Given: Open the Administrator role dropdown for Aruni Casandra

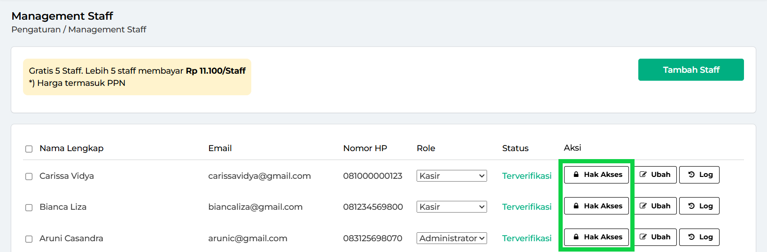Looking at the screenshot, I should tap(451, 238).
